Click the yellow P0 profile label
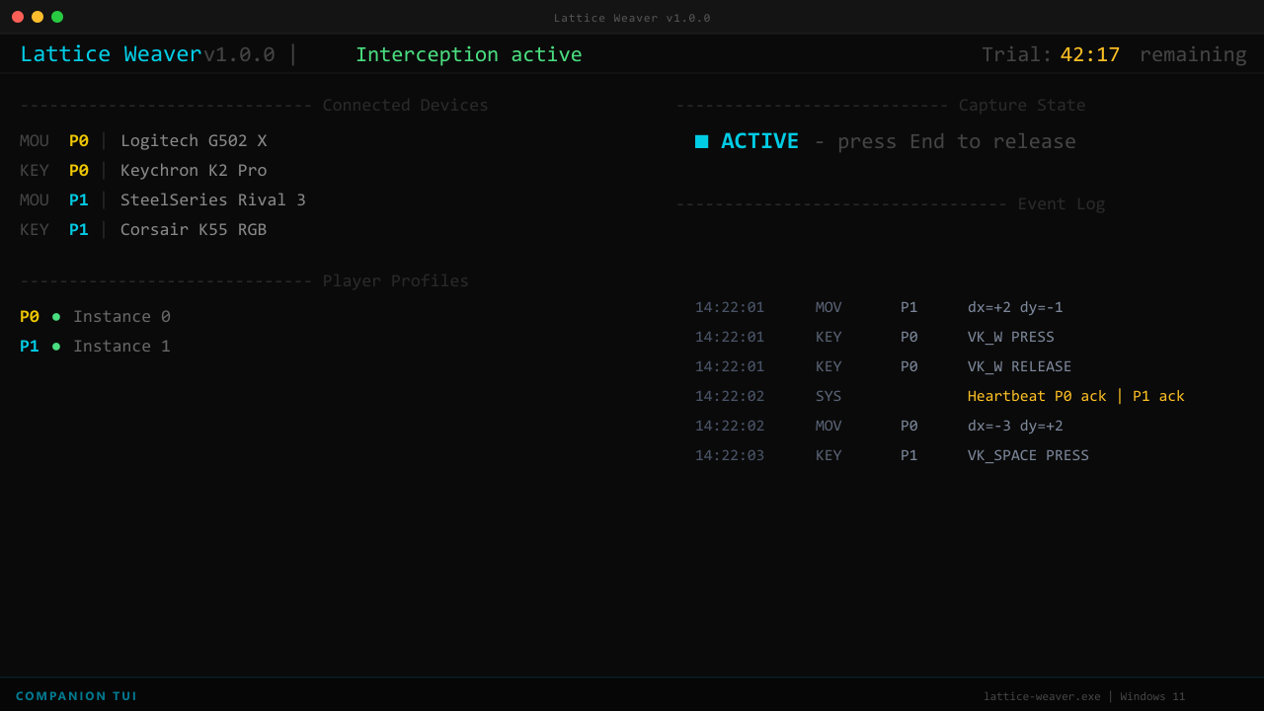Image resolution: width=1264 pixels, height=711 pixels. tap(30, 317)
